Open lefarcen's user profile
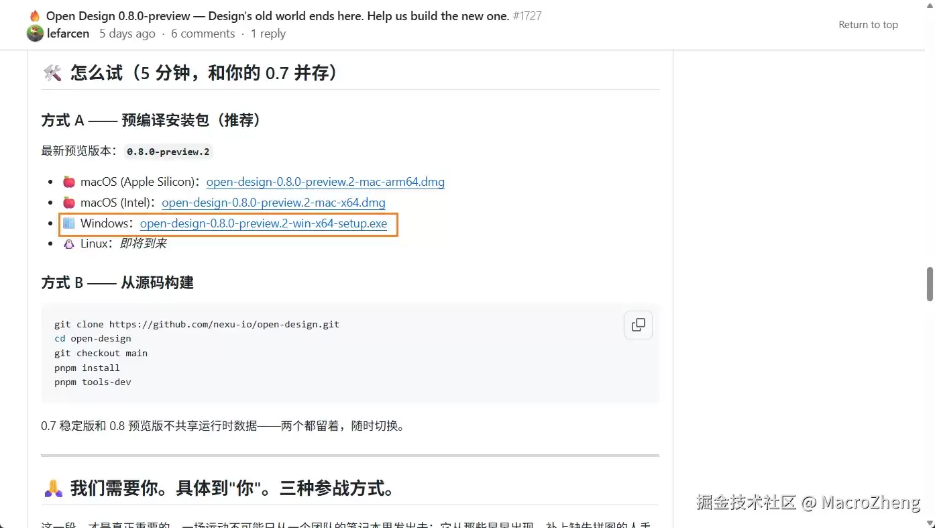Viewport: 935px width, 528px height. pyautogui.click(x=68, y=34)
